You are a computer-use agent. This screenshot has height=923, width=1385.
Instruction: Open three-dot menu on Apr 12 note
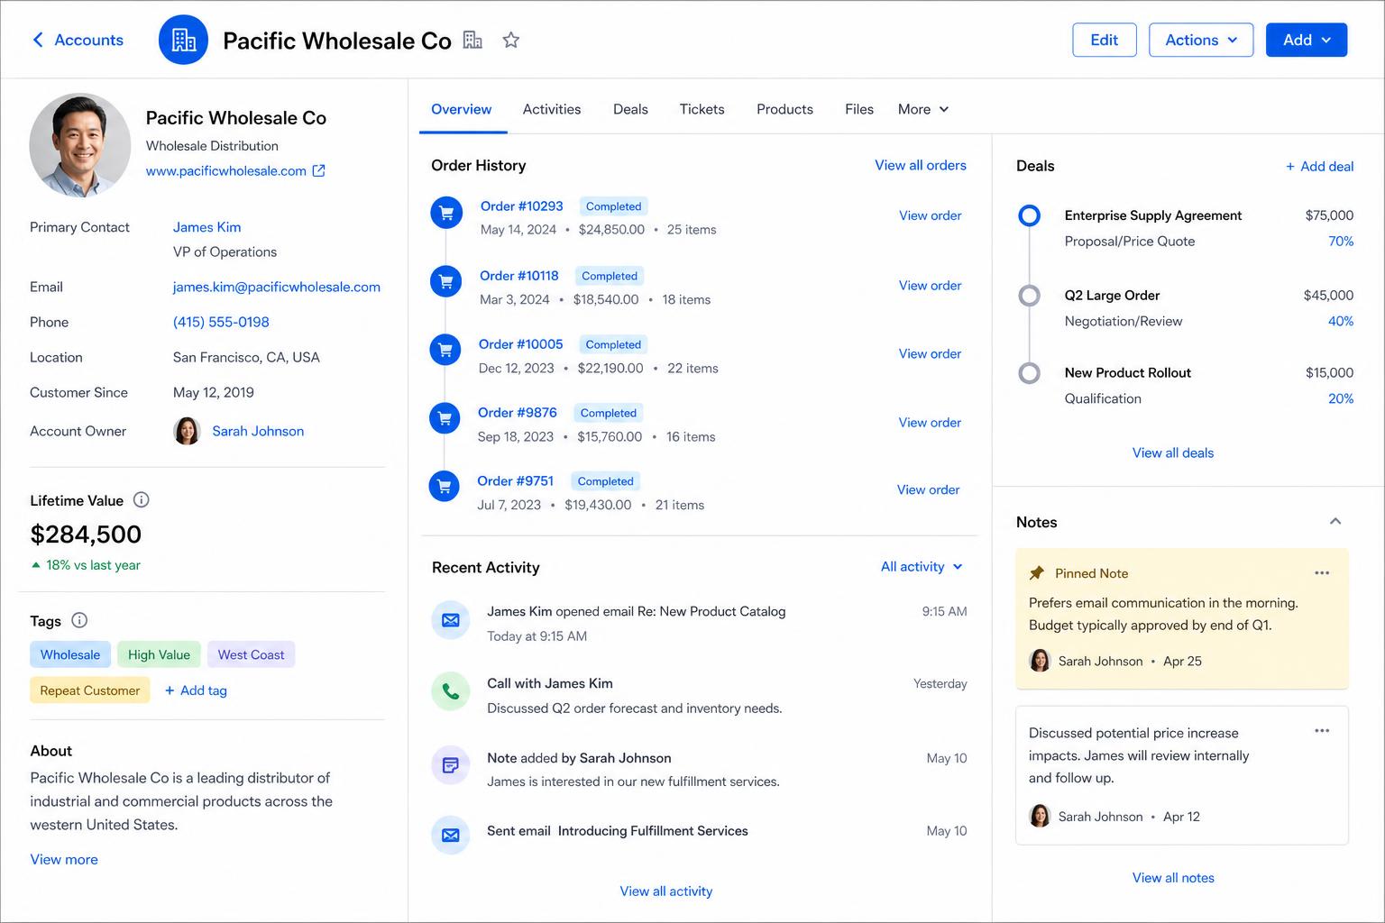coord(1322,730)
